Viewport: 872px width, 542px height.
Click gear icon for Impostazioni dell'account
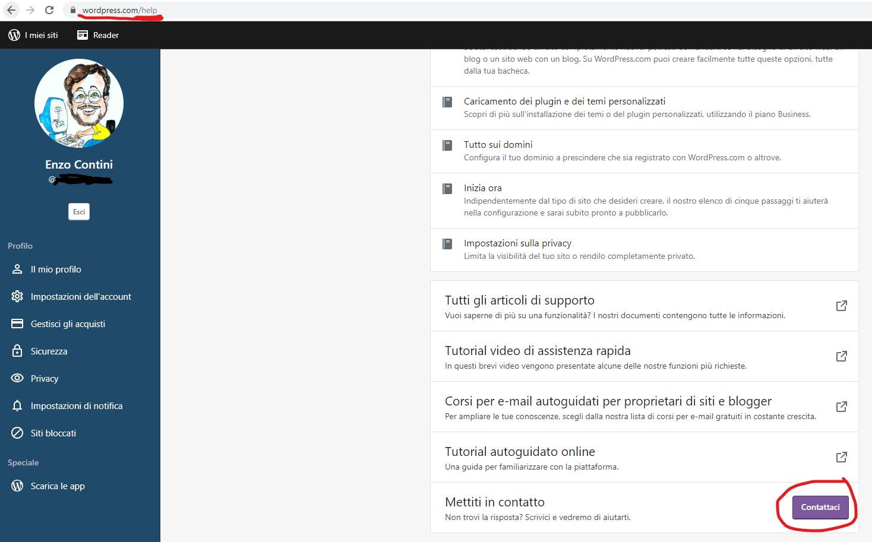pos(17,296)
